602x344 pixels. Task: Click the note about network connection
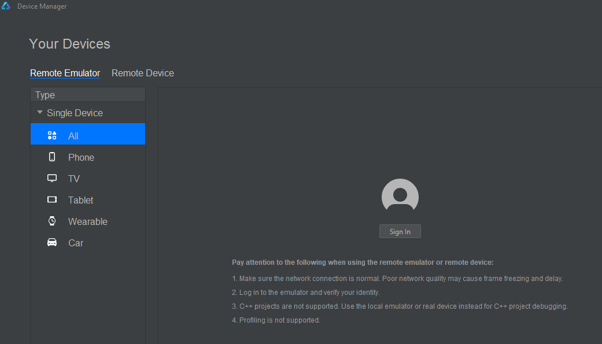[397, 278]
